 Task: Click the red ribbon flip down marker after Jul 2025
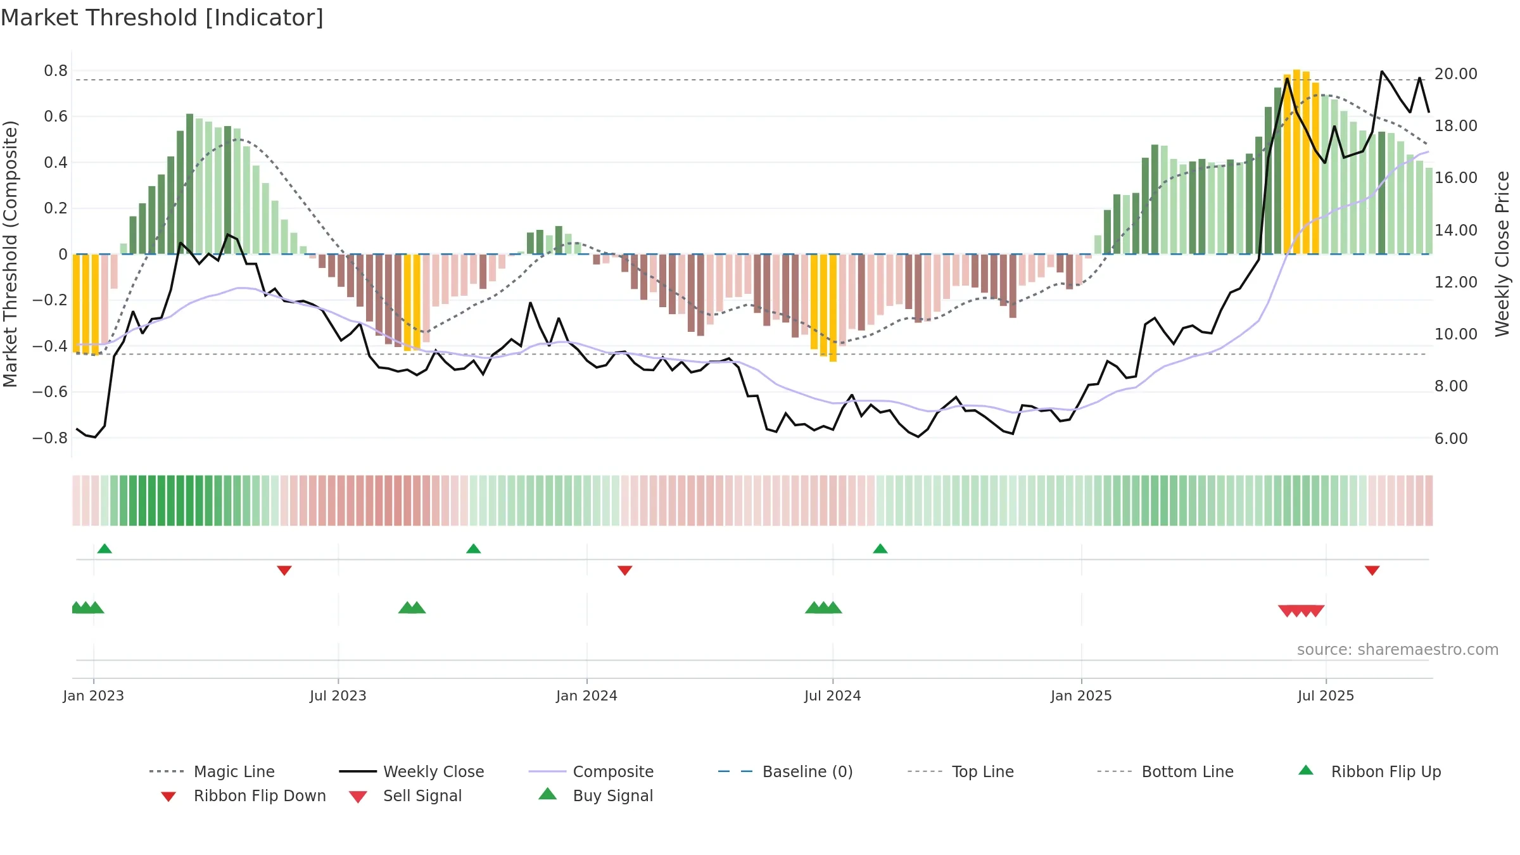(1372, 571)
